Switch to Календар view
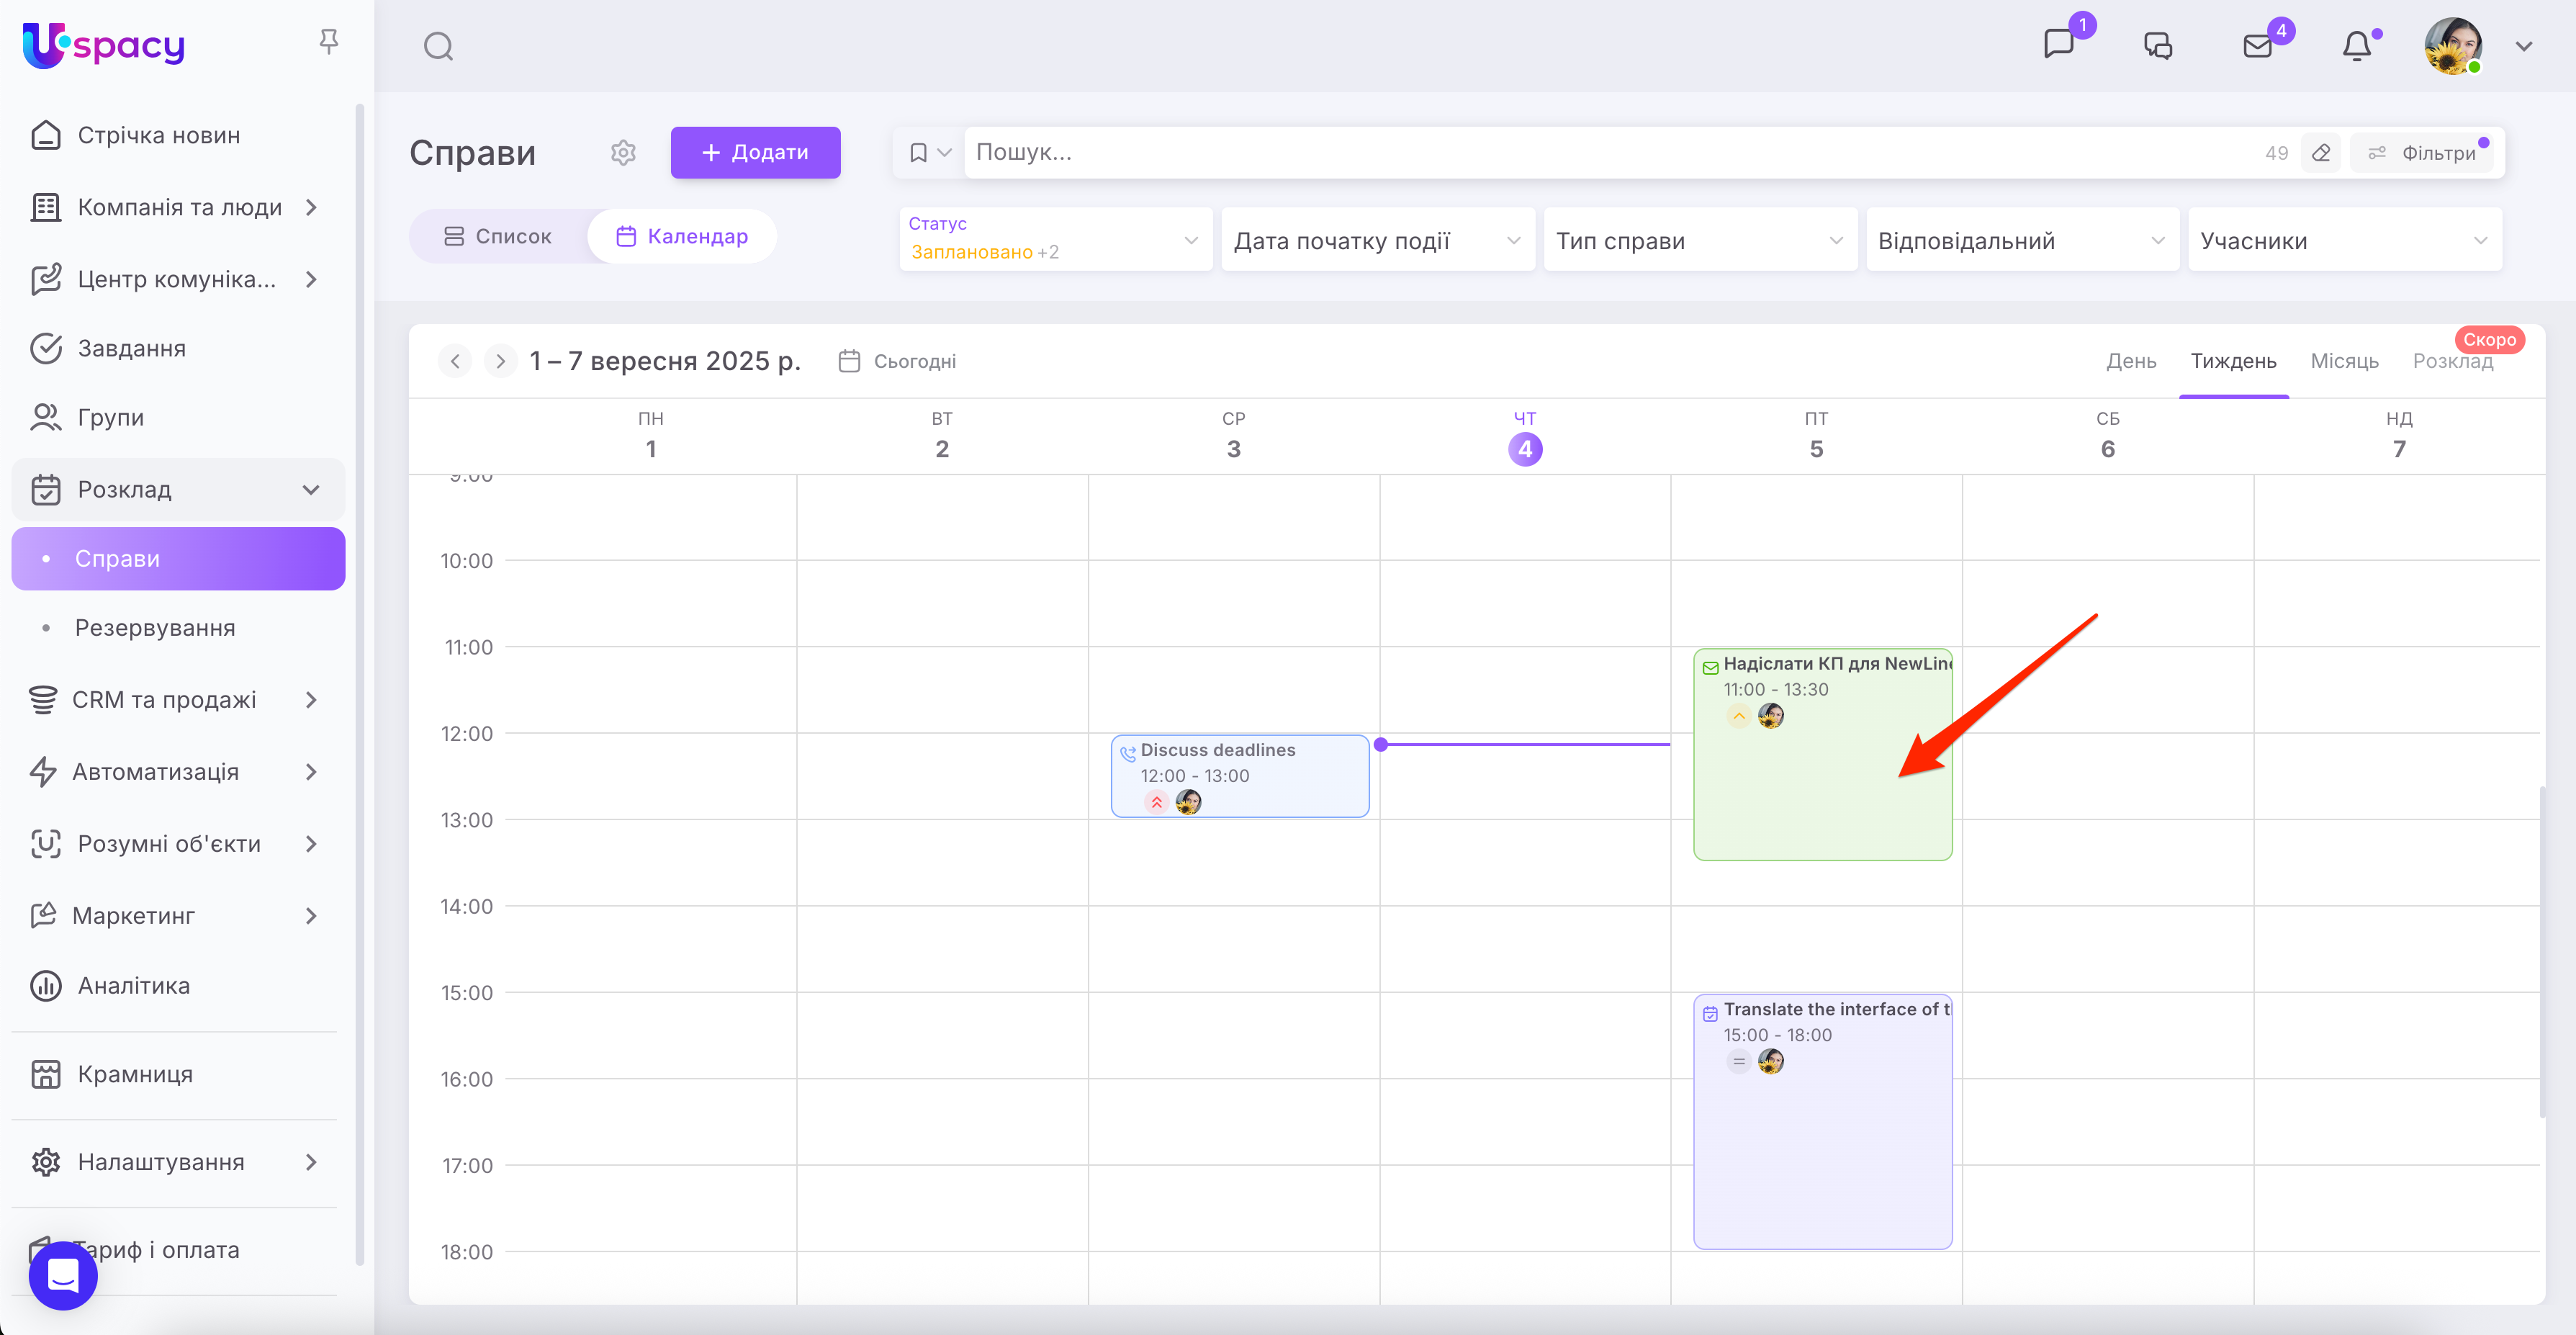2576x1335 pixels. click(682, 236)
